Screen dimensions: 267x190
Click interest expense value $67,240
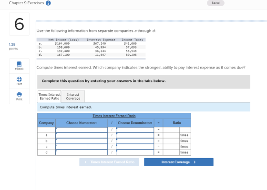pos(100,43)
